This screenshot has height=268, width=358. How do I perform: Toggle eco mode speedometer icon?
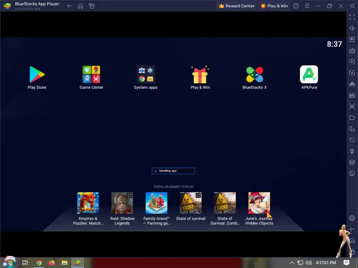pos(352,173)
